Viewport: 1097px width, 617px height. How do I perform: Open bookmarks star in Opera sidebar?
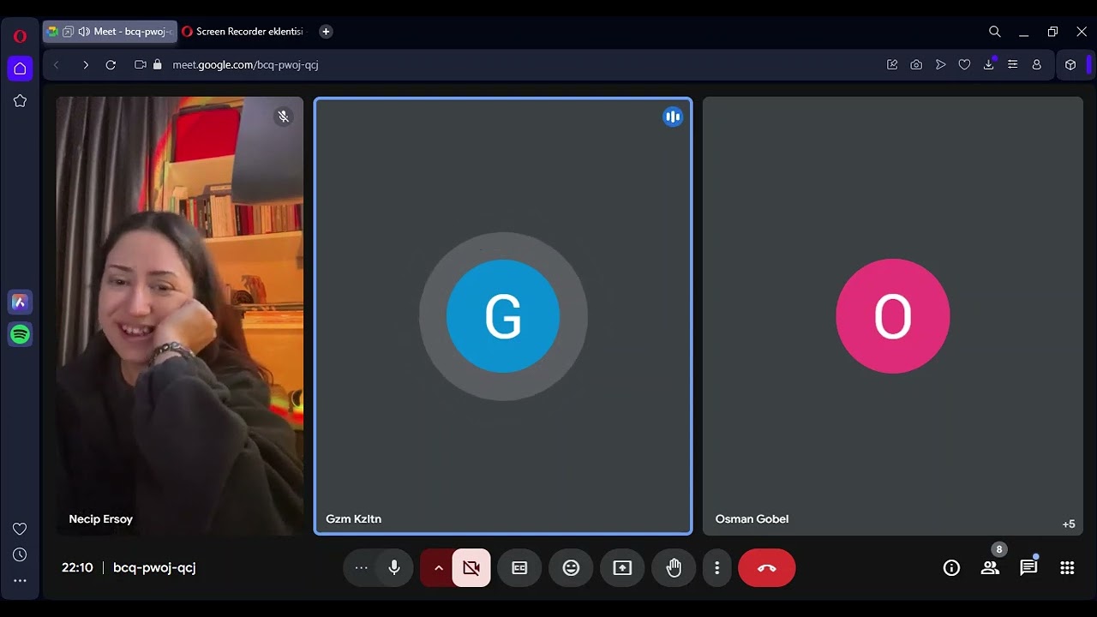[x=20, y=100]
